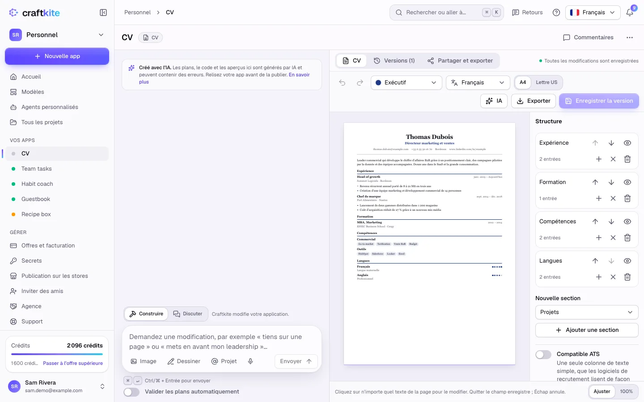Hide the Compétences section

click(627, 222)
